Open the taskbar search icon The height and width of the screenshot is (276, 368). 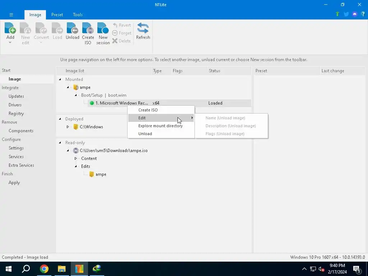[26, 269]
